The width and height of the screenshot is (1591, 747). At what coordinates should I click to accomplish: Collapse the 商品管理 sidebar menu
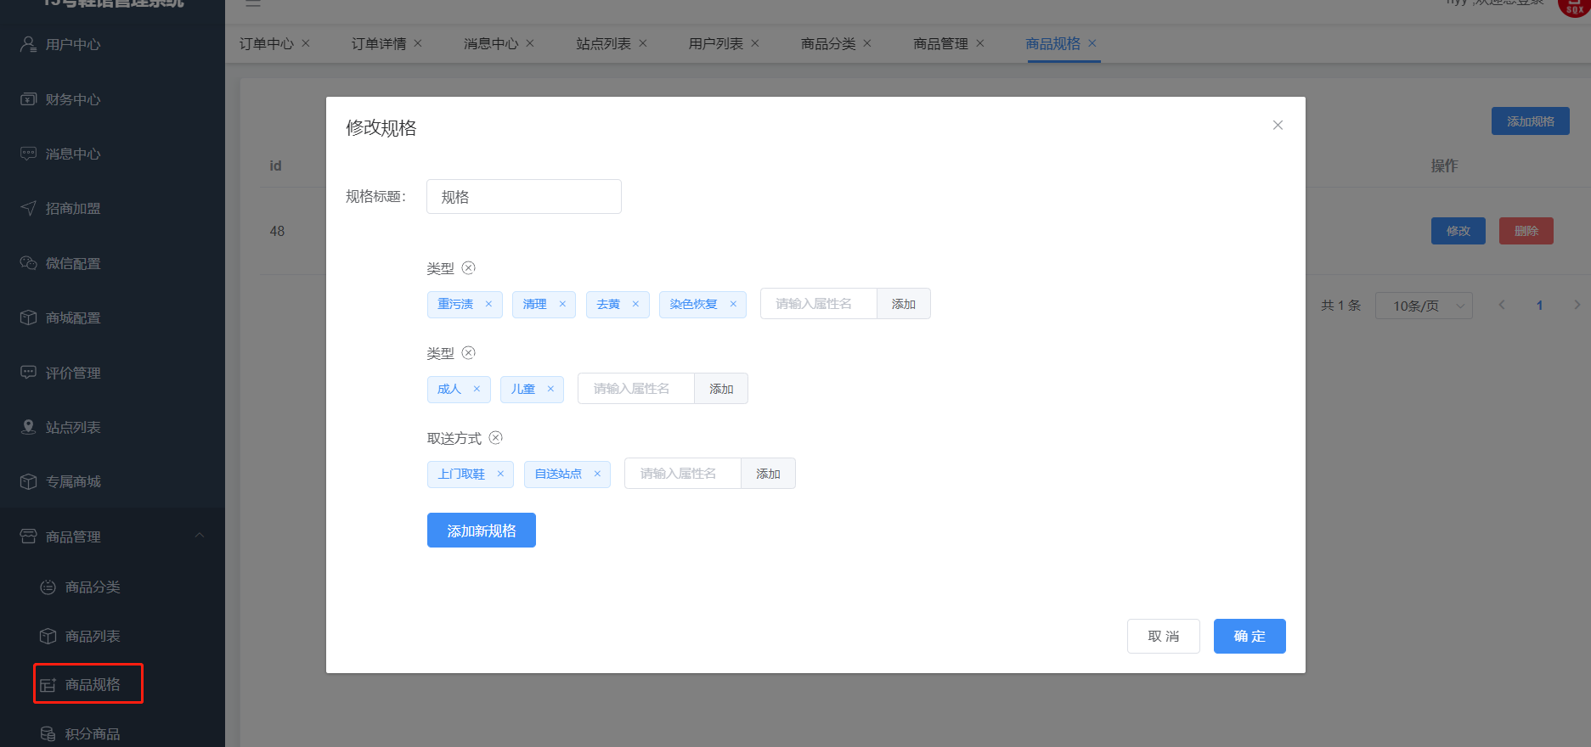200,536
